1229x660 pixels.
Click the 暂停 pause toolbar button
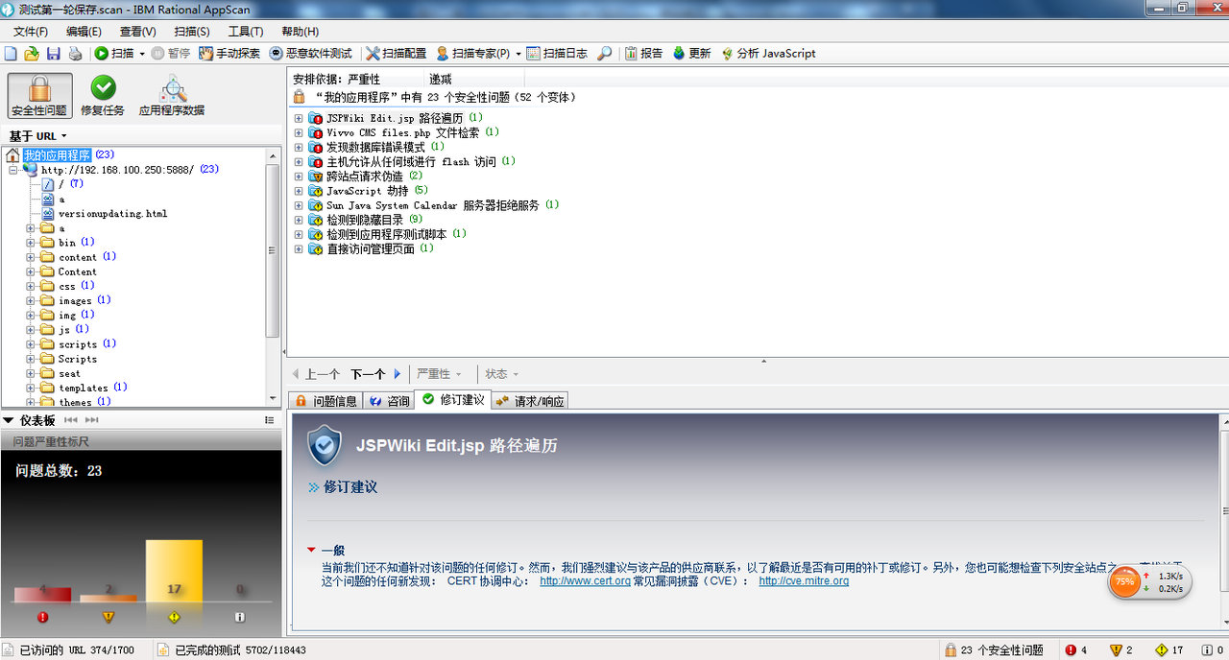(x=171, y=54)
